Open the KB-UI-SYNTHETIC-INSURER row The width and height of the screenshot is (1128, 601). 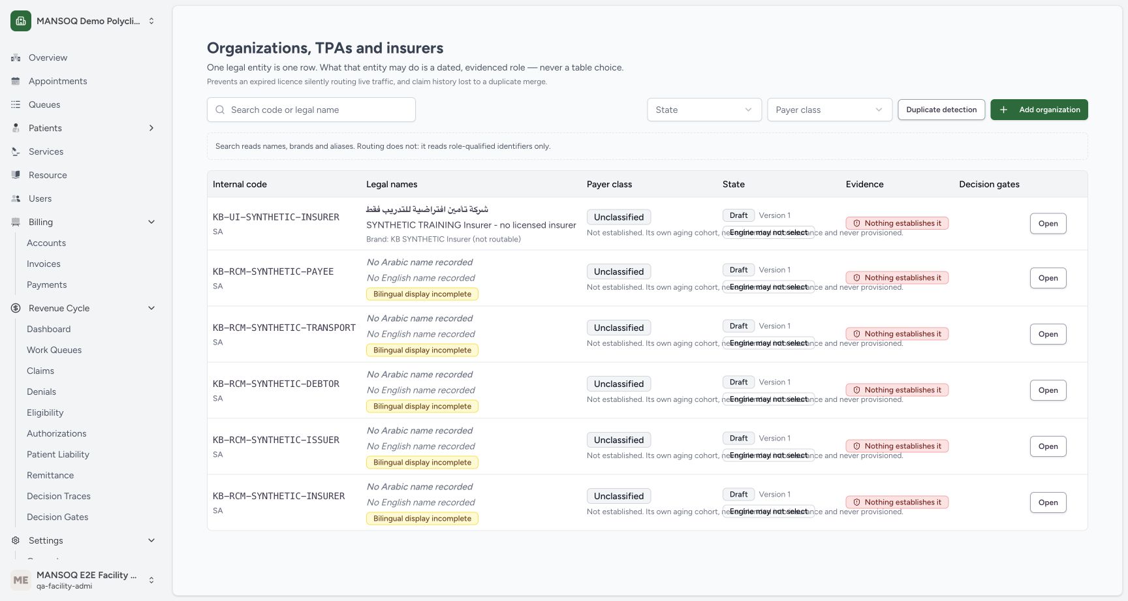[1048, 224]
